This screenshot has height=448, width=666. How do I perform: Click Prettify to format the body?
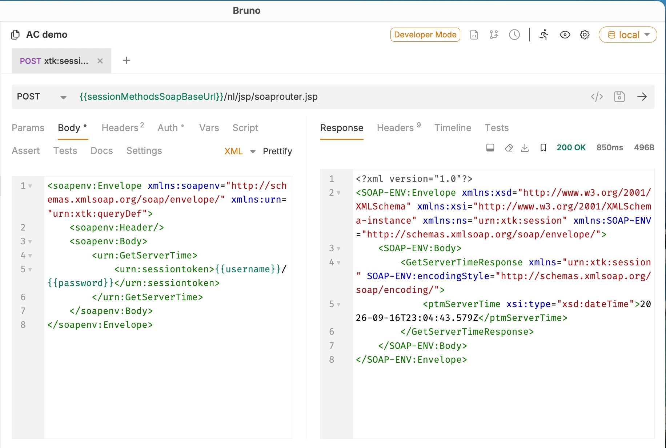(277, 151)
